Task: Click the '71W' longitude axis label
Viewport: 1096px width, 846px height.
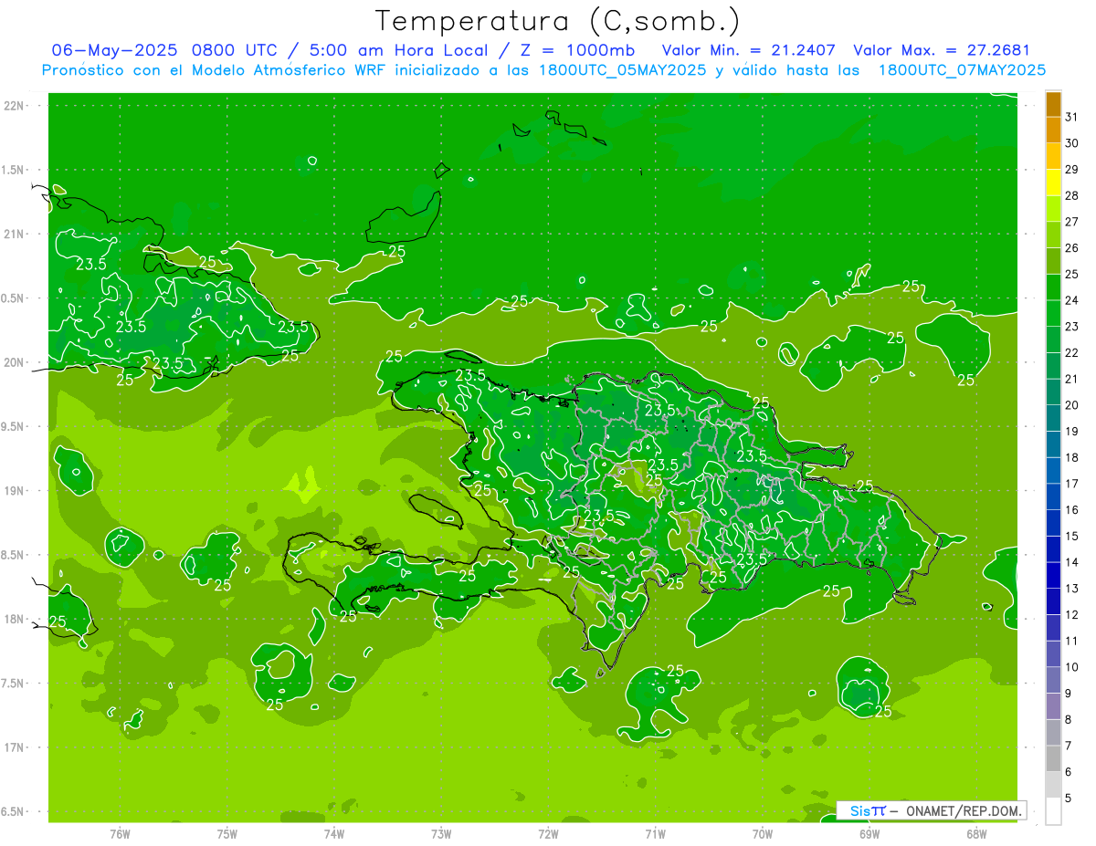Action: click(655, 833)
